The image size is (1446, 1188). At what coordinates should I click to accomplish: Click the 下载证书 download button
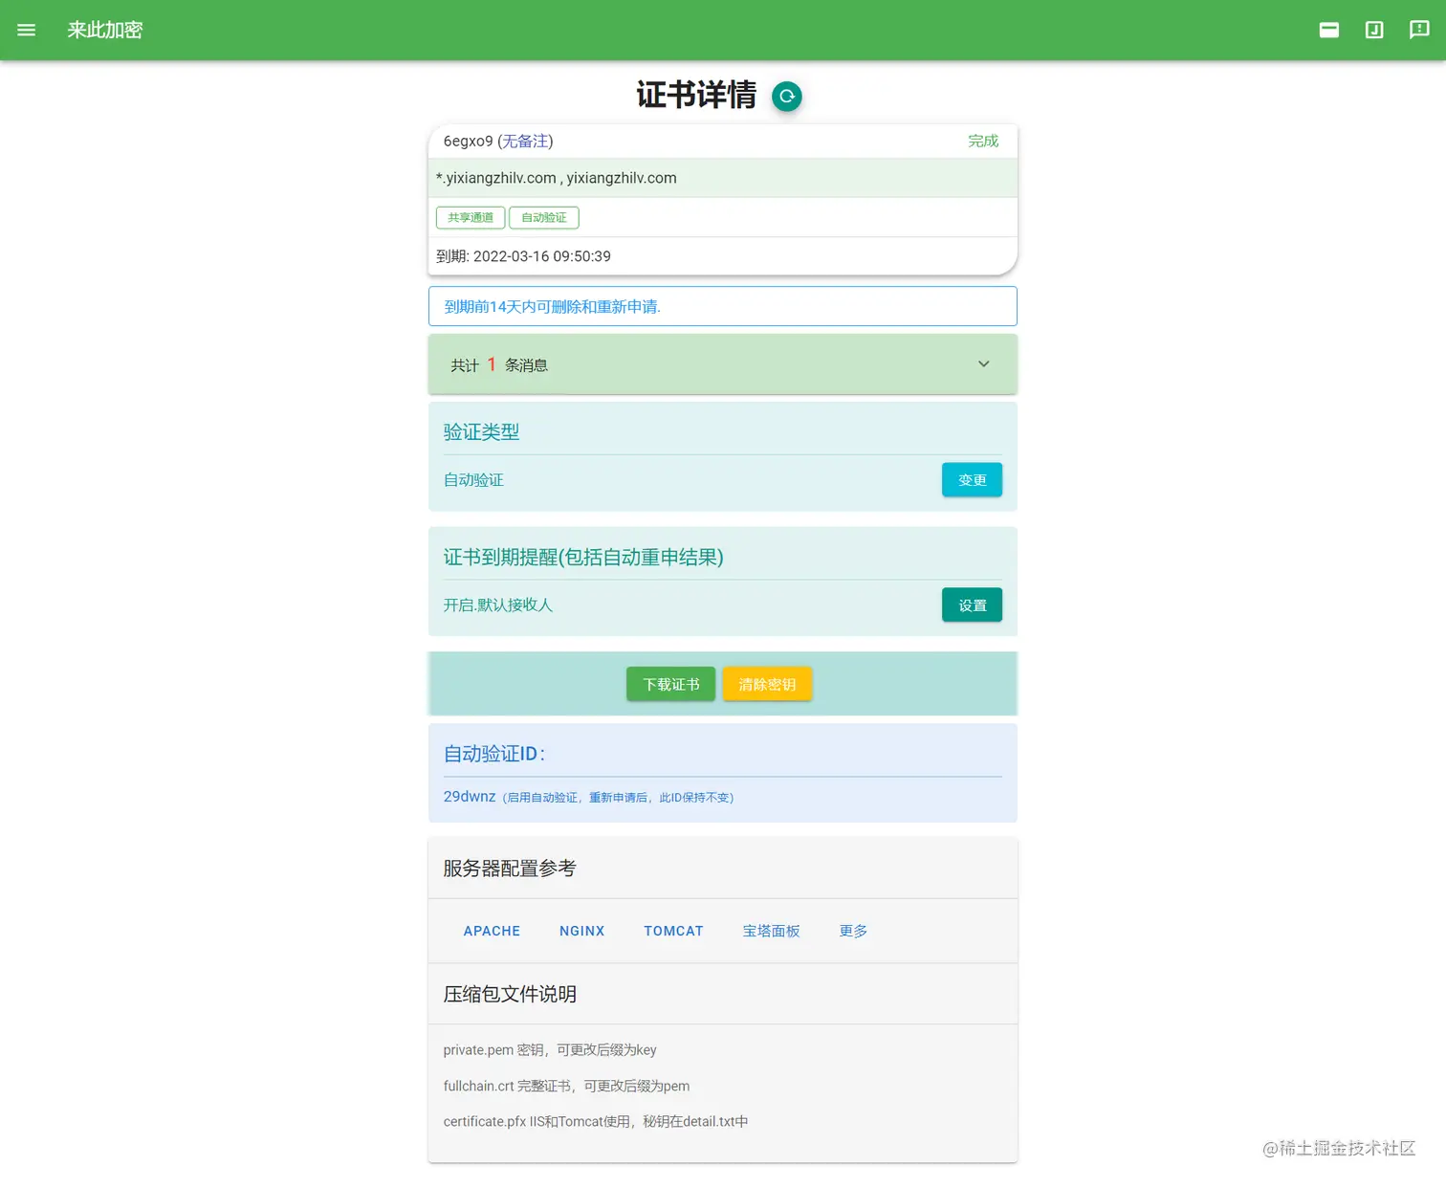670,684
